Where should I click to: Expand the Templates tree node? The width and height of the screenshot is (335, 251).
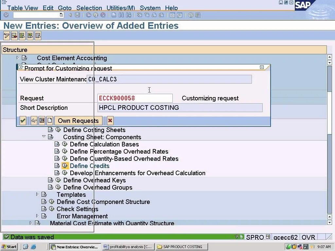(37, 194)
